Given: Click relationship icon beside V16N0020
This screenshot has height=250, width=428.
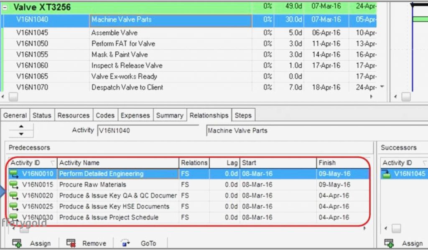Looking at the screenshot, I should (x=14, y=195).
